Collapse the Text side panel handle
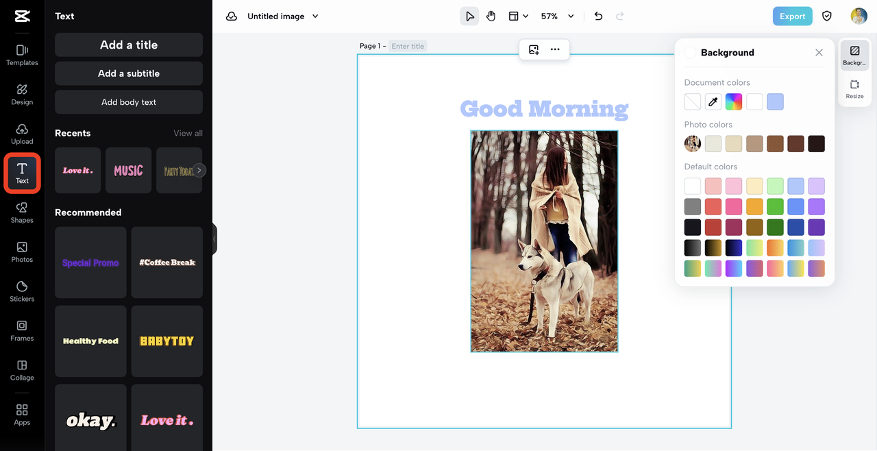The height and width of the screenshot is (451, 877). pyautogui.click(x=214, y=239)
